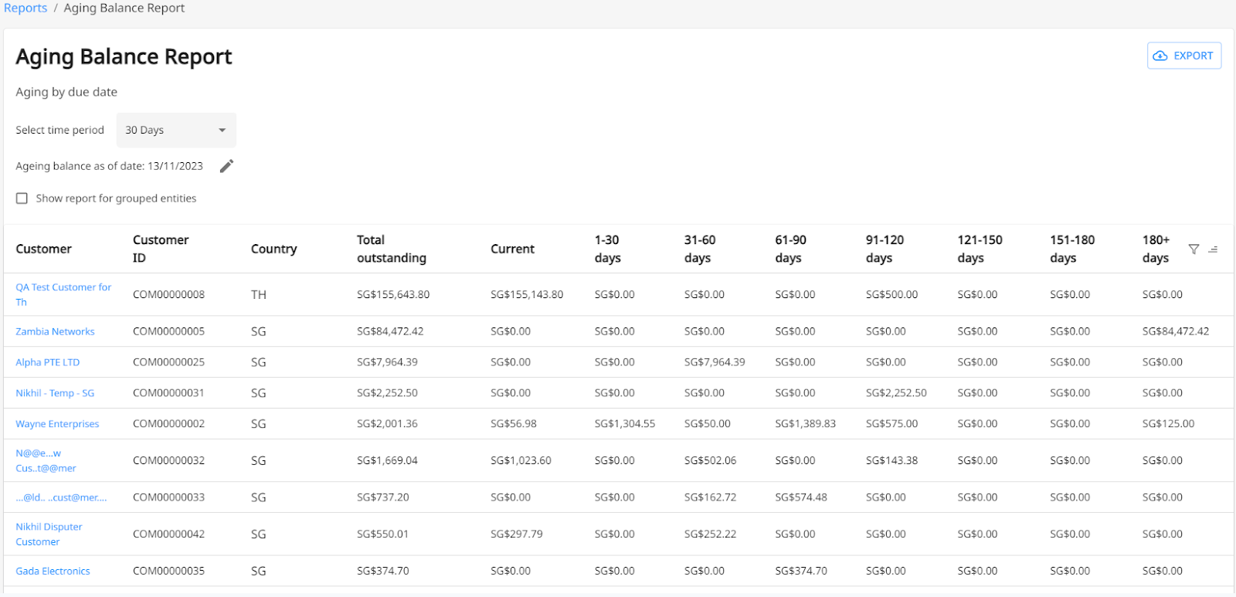Screen dimensions: 1236x597
Task: Sort by Total outstanding column header
Action: pos(391,249)
